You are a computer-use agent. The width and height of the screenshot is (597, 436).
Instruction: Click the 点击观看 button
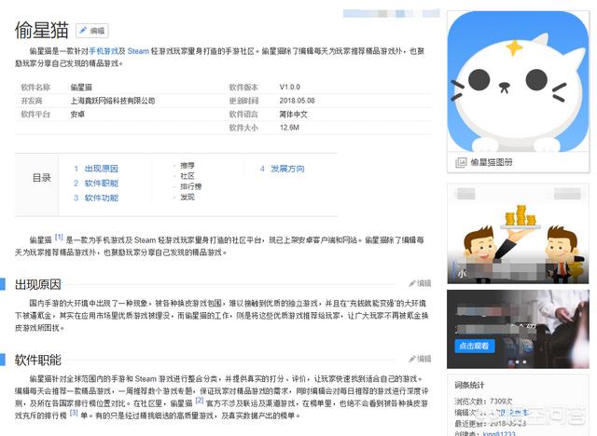(x=475, y=347)
